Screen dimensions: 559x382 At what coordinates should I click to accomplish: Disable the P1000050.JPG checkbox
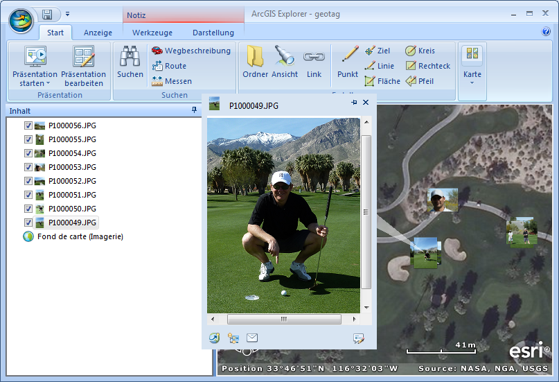point(28,209)
